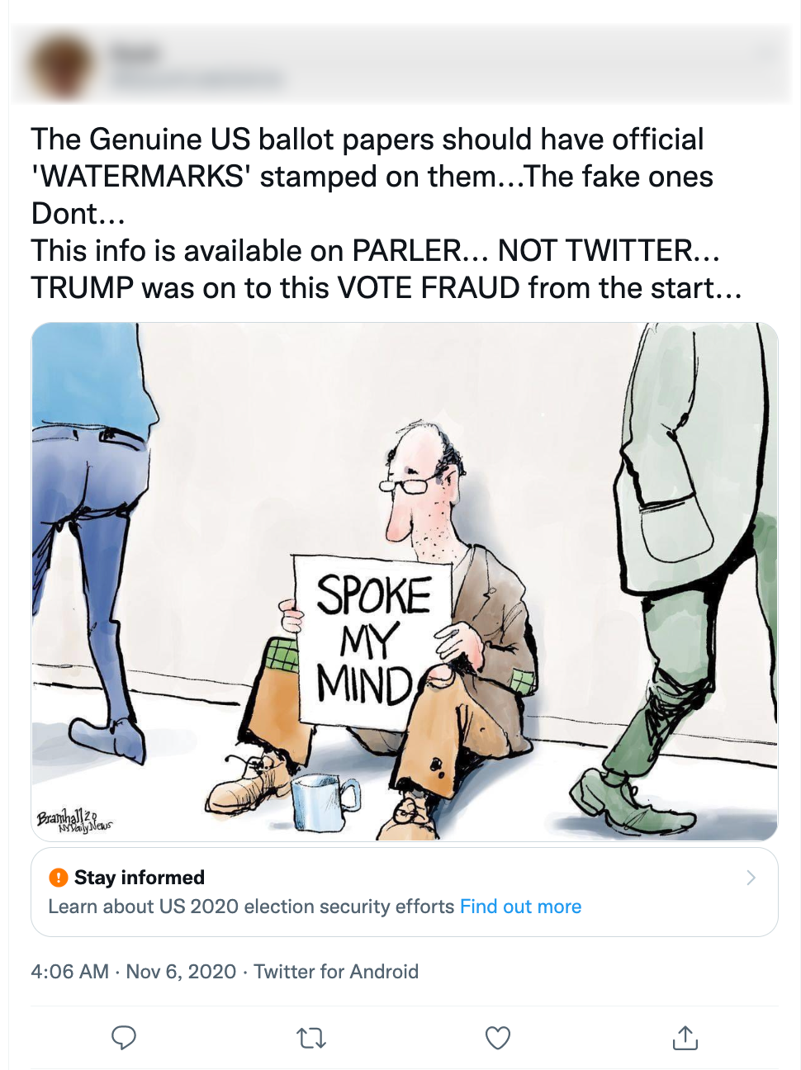Image resolution: width=801 pixels, height=1070 pixels.
Task: Click the 'SPOKE MY MIND' sign in the cartoon
Action: pyautogui.click(x=373, y=640)
